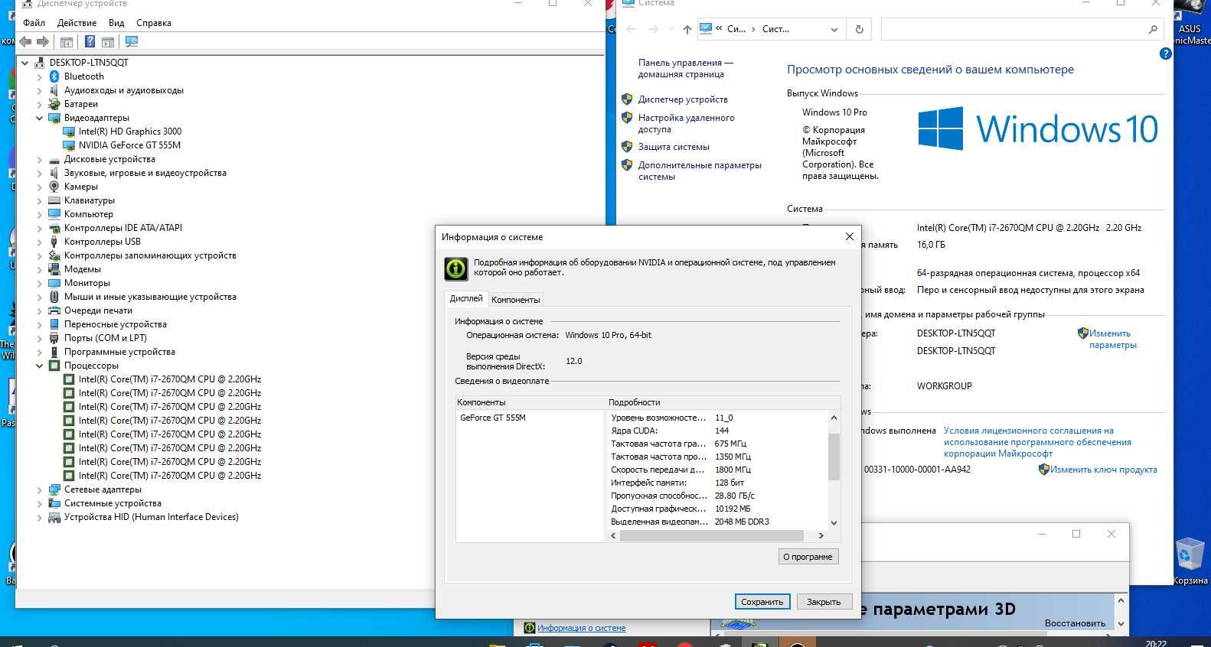The width and height of the screenshot is (1211, 647).
Task: Click the blue help icon in System window
Action: coord(1166,54)
